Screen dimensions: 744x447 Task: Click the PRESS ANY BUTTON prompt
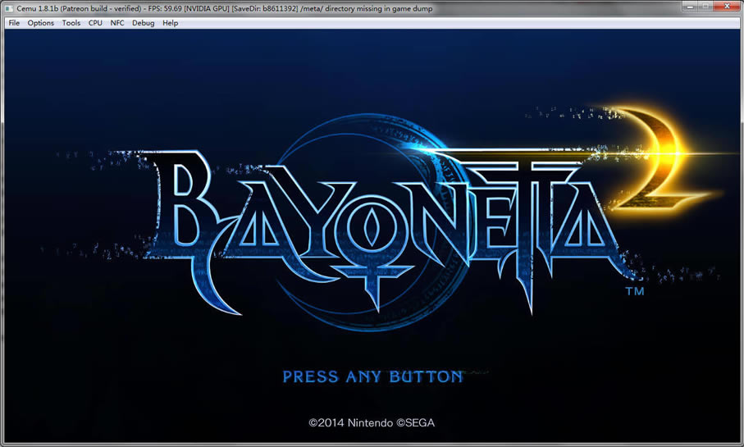tap(372, 376)
